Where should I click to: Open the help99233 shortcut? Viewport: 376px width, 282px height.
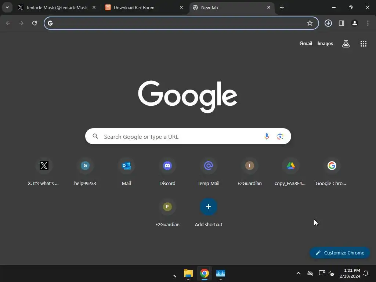coord(85,172)
